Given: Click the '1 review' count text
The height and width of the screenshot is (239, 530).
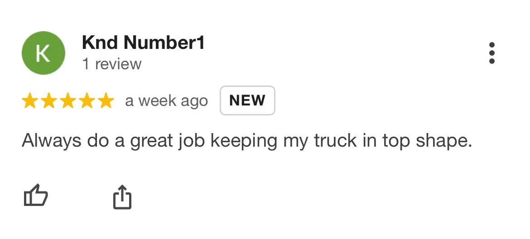Looking at the screenshot, I should (x=111, y=64).
